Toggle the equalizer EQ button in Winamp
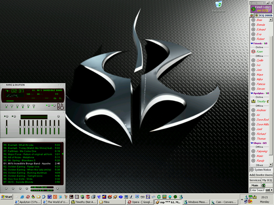 click(x=55, y=97)
